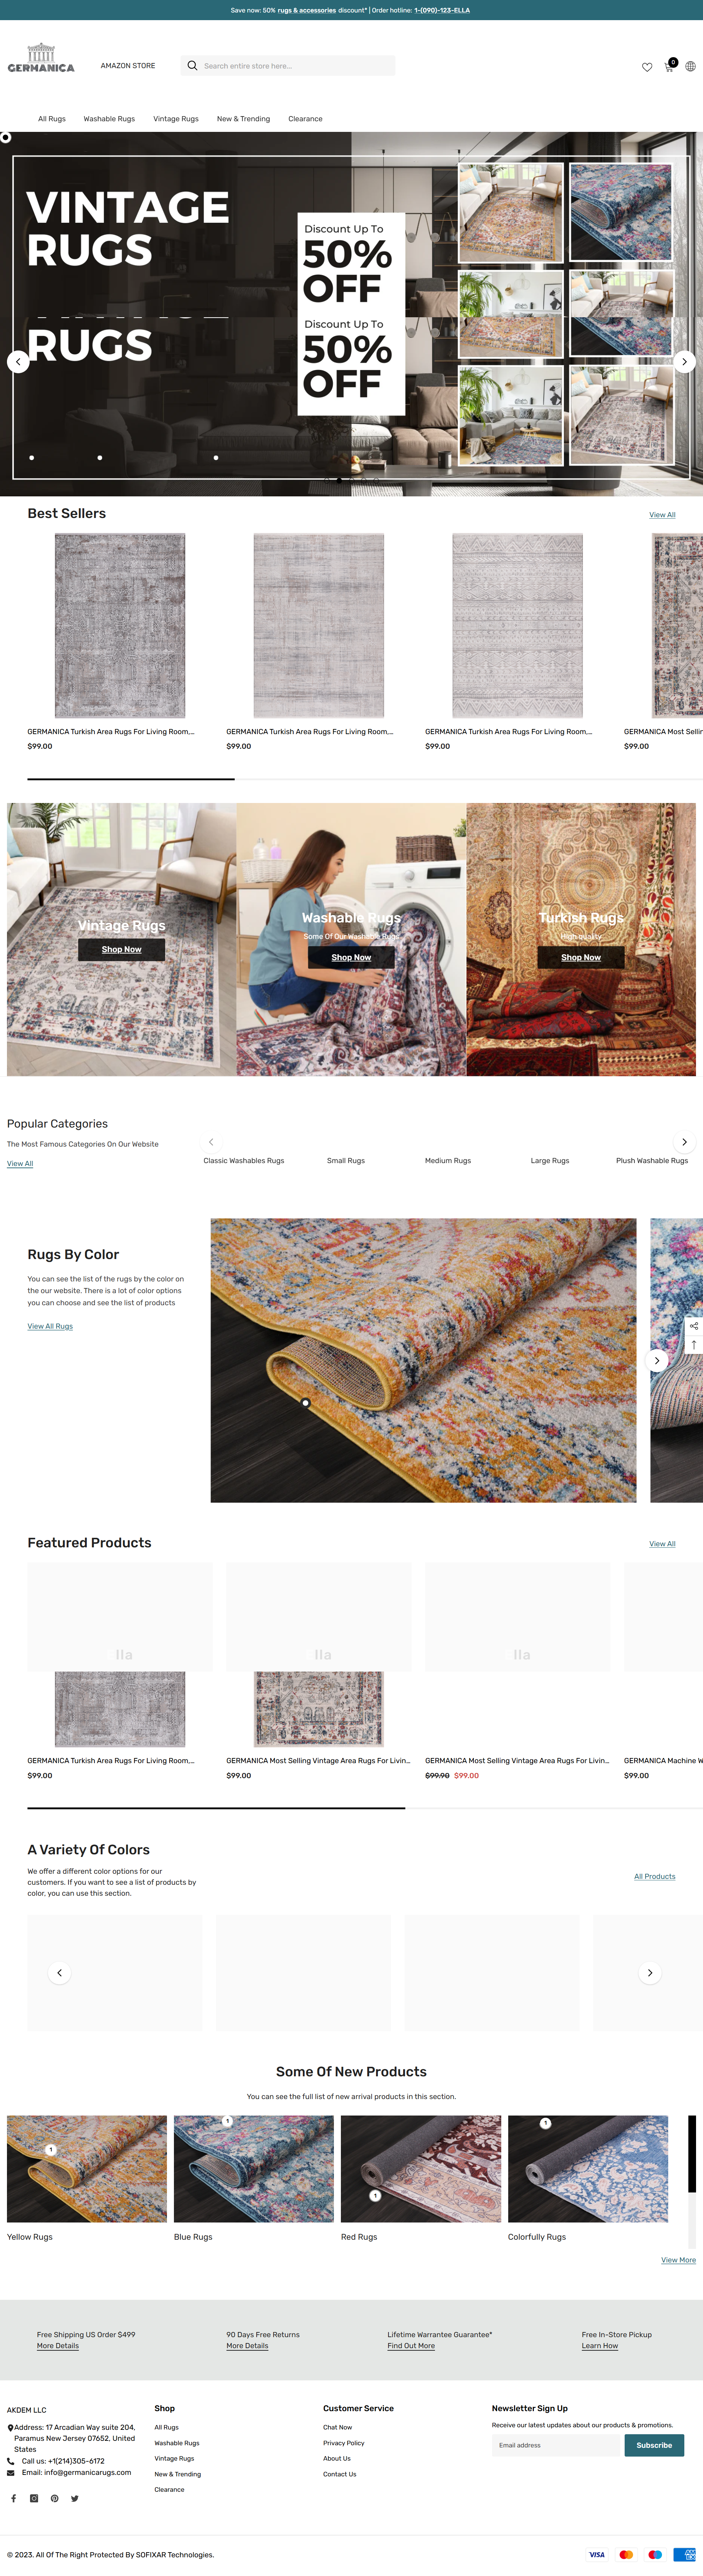Go to previous hero banner slide

18,361
